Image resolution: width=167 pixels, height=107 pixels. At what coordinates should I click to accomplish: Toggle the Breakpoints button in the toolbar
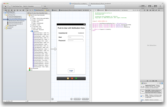(x=45, y=6)
